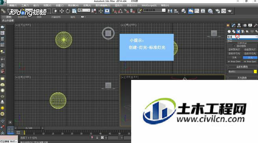Open Curve Editor icon

(197, 11)
